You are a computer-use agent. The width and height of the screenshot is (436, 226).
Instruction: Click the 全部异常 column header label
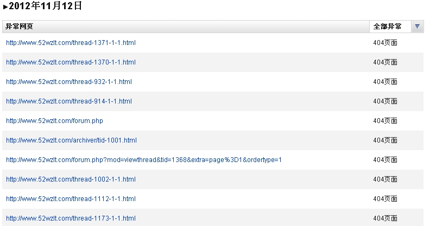(x=387, y=27)
